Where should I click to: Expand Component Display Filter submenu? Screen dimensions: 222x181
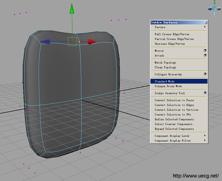(179, 141)
